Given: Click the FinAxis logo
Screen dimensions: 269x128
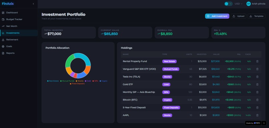Looking at the screenshot, I should [x=8, y=4].
